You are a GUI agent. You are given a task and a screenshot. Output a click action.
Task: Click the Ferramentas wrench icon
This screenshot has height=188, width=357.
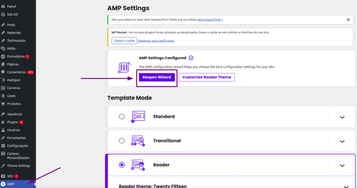tap(3, 138)
